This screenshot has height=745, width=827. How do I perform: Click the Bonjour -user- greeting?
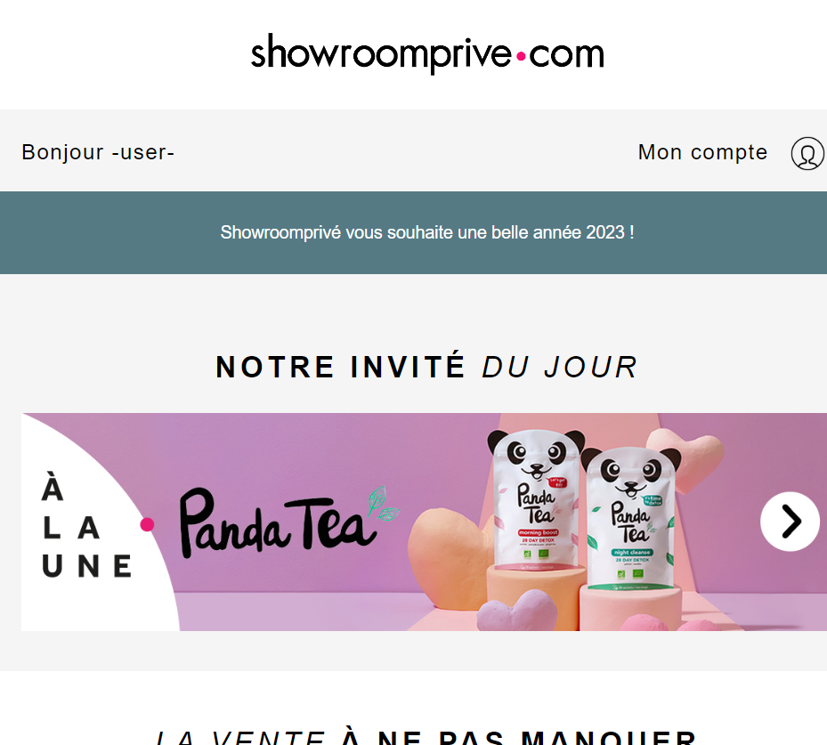(x=98, y=152)
